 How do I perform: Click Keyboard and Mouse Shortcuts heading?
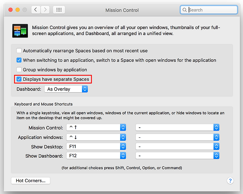tap(44, 104)
